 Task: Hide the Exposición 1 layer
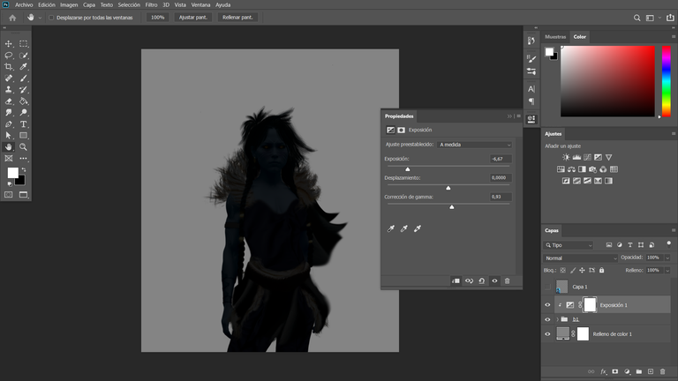(x=547, y=305)
